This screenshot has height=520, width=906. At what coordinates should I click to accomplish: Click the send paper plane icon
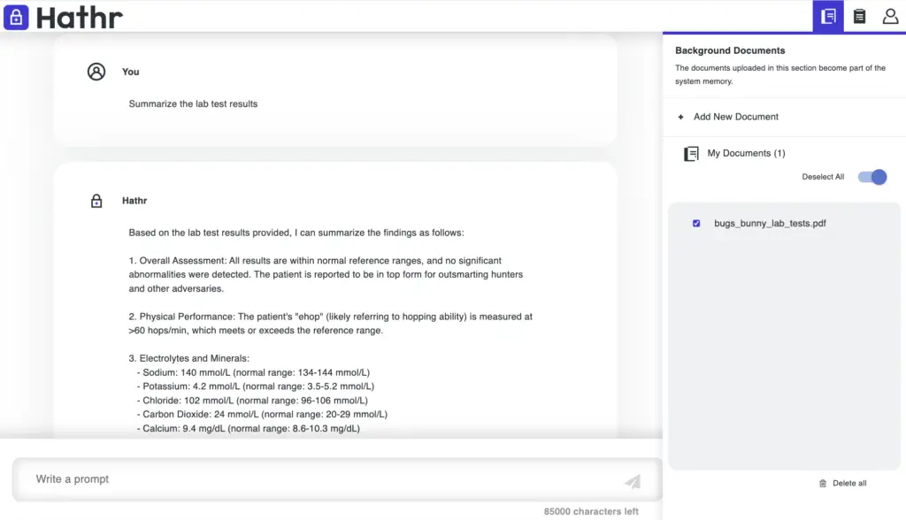633,481
